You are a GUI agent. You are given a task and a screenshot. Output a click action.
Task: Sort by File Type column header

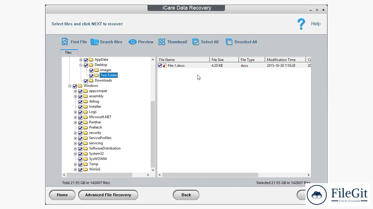coord(252,60)
